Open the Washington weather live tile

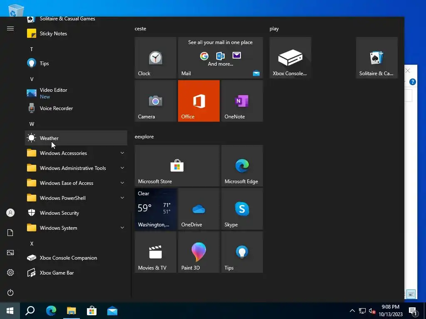(x=156, y=209)
